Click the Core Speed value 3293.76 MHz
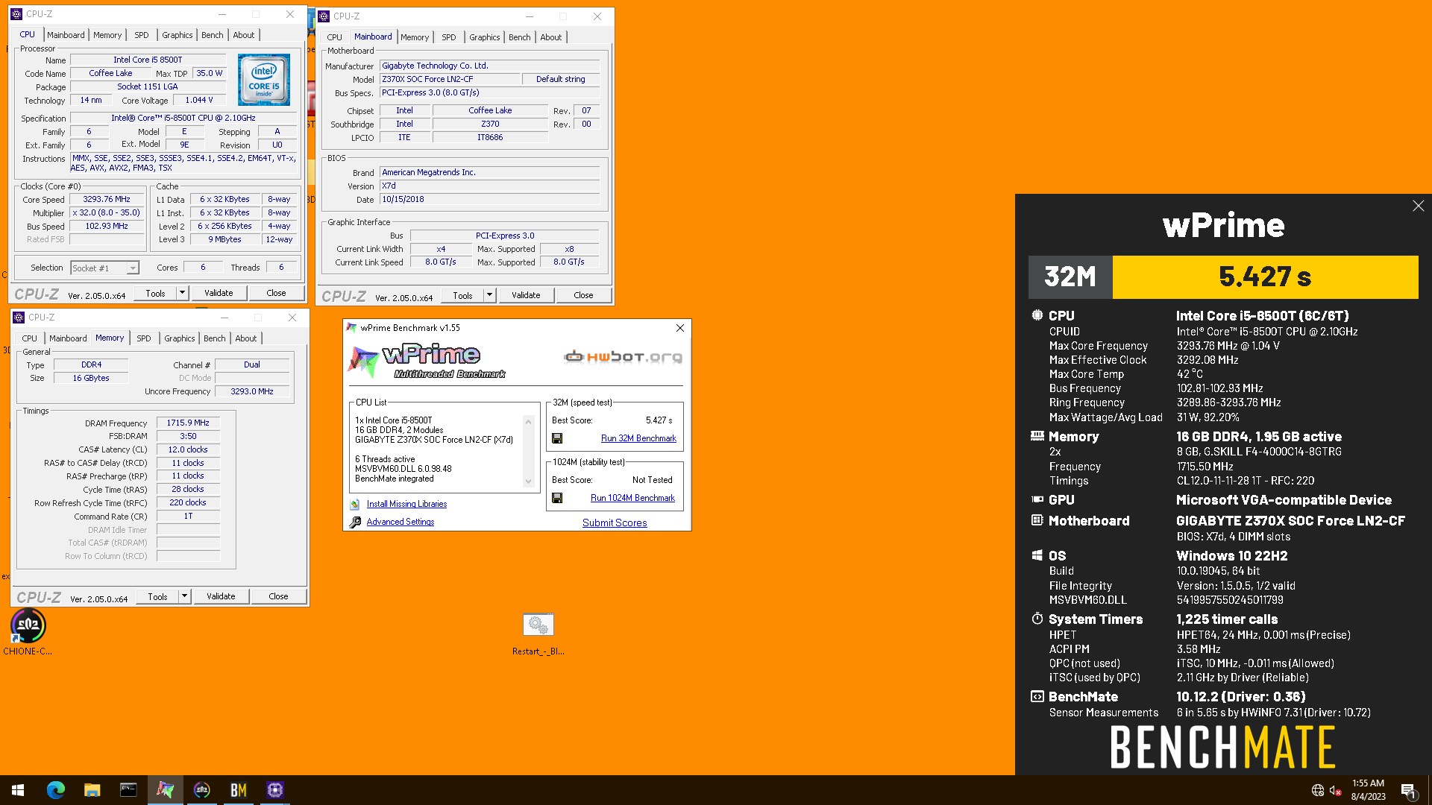The width and height of the screenshot is (1432, 805). (107, 200)
